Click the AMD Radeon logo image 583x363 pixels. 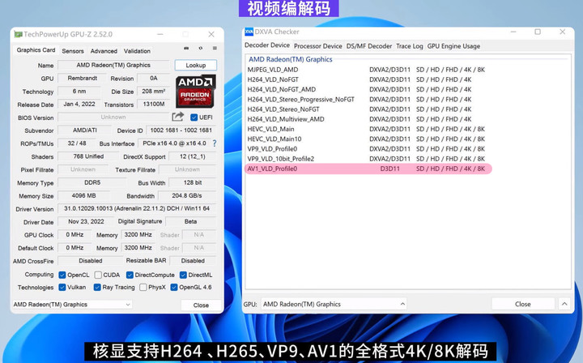[x=195, y=91]
